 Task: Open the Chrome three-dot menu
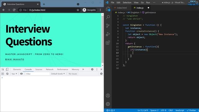click(x=100, y=10)
